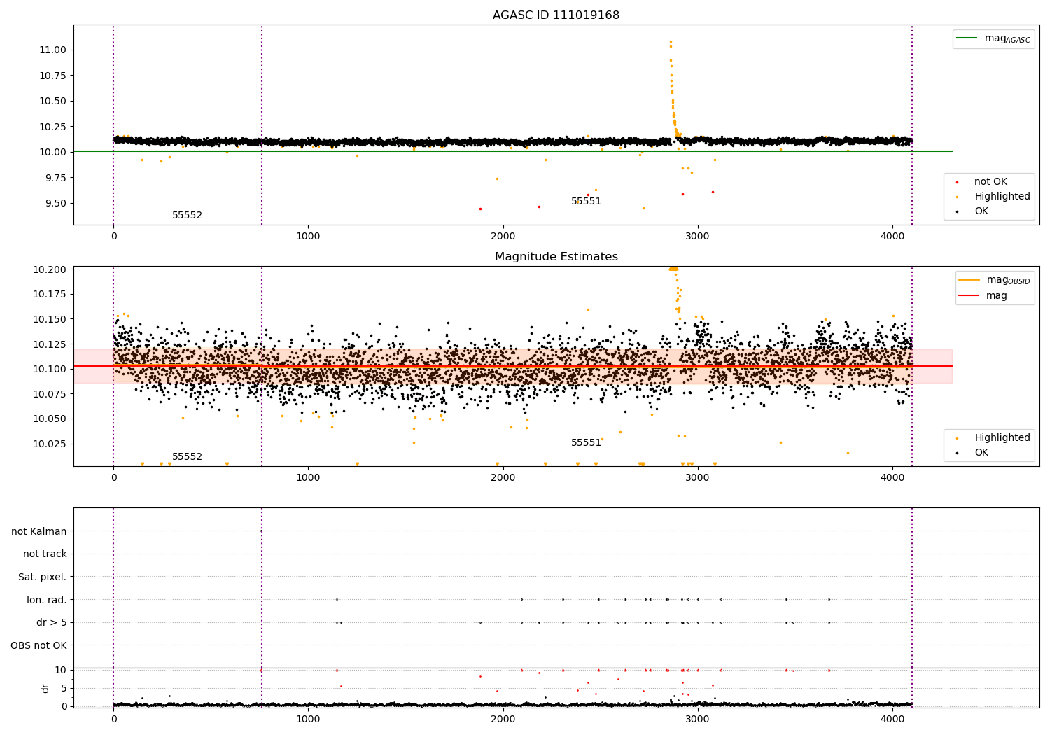
Task: Click the "10.025" y-axis tick label
Action: pyautogui.click(x=50, y=444)
